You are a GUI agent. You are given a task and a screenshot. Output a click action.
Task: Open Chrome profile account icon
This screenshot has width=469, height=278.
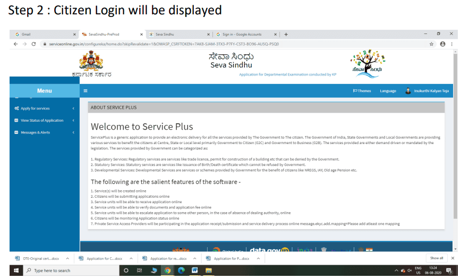pos(442,44)
